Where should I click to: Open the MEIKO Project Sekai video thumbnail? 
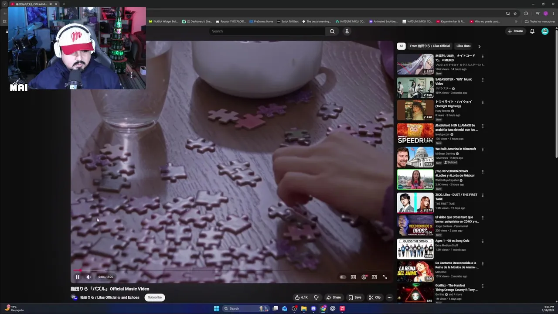pos(415,64)
